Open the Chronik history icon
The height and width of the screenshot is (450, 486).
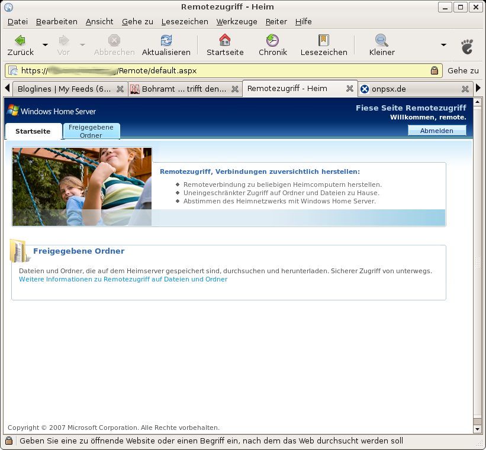pos(272,40)
